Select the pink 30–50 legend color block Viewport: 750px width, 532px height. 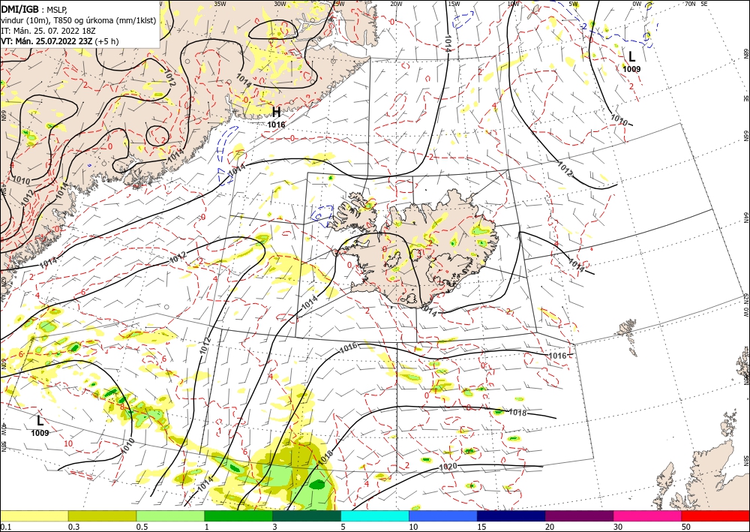click(x=648, y=515)
